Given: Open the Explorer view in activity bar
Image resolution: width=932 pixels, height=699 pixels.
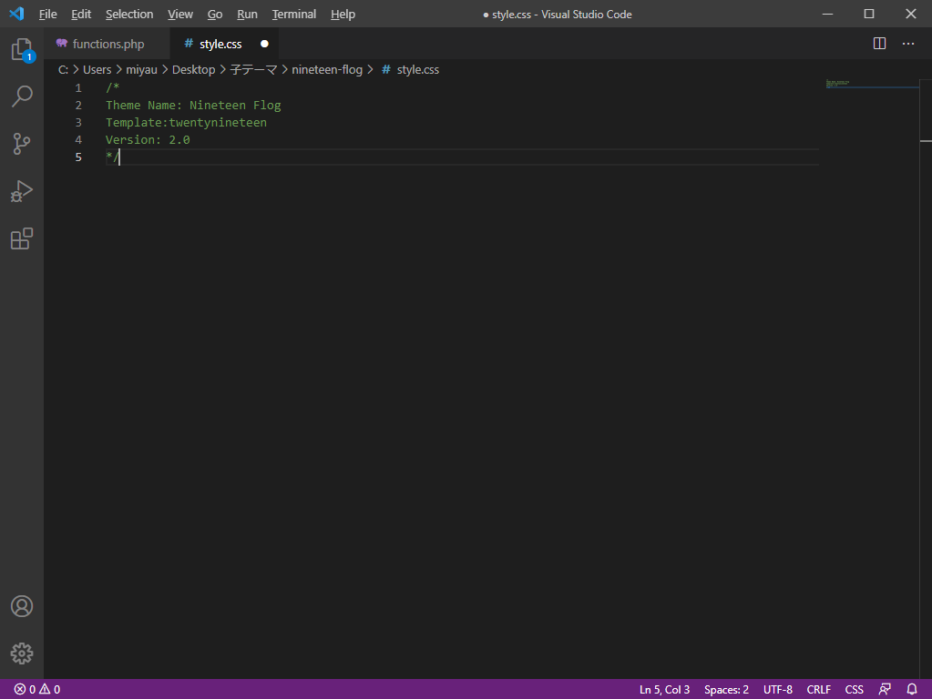Looking at the screenshot, I should coord(22,49).
